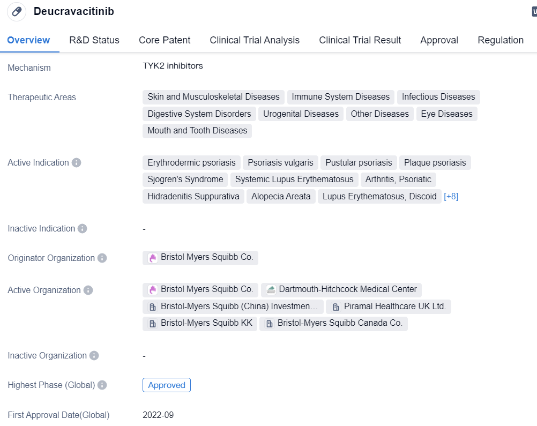Expand the +8 more indications link

click(451, 196)
